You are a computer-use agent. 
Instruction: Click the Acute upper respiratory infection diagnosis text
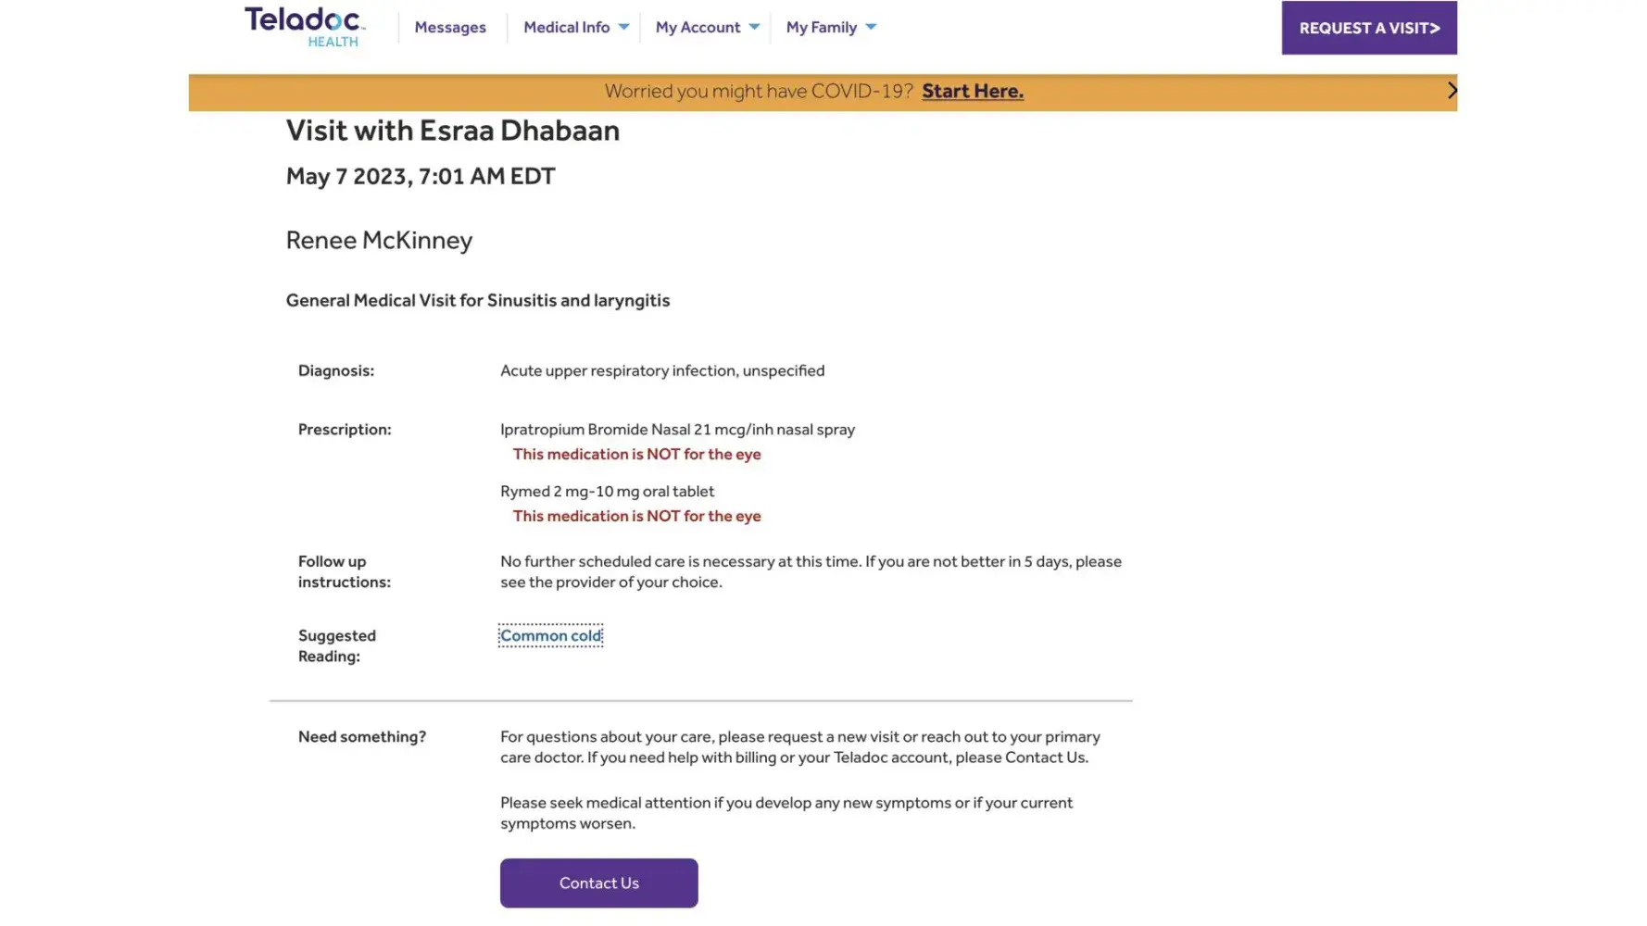(662, 370)
